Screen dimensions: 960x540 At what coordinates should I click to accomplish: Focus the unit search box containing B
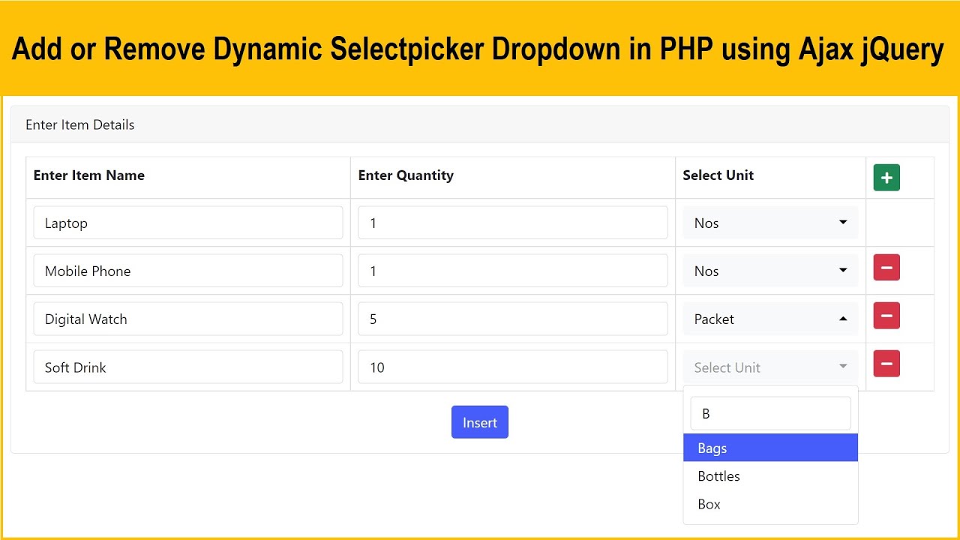(770, 413)
